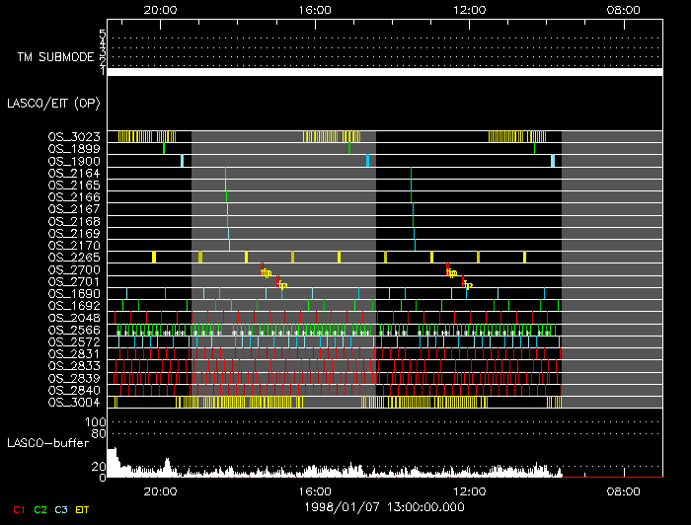Select the OS_2265 row label
The height and width of the screenshot is (525, 691).
point(74,258)
